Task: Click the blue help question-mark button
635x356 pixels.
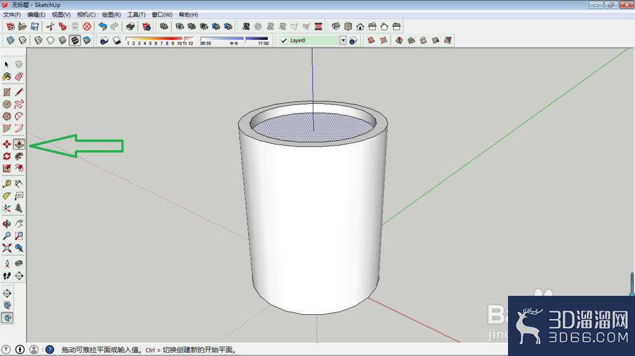Action: (50, 350)
